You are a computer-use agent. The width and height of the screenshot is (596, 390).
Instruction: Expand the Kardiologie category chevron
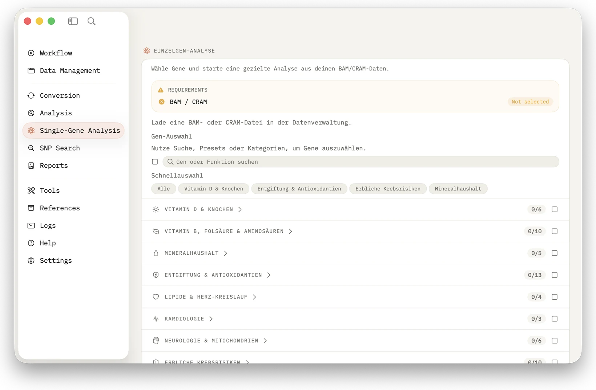tap(211, 319)
